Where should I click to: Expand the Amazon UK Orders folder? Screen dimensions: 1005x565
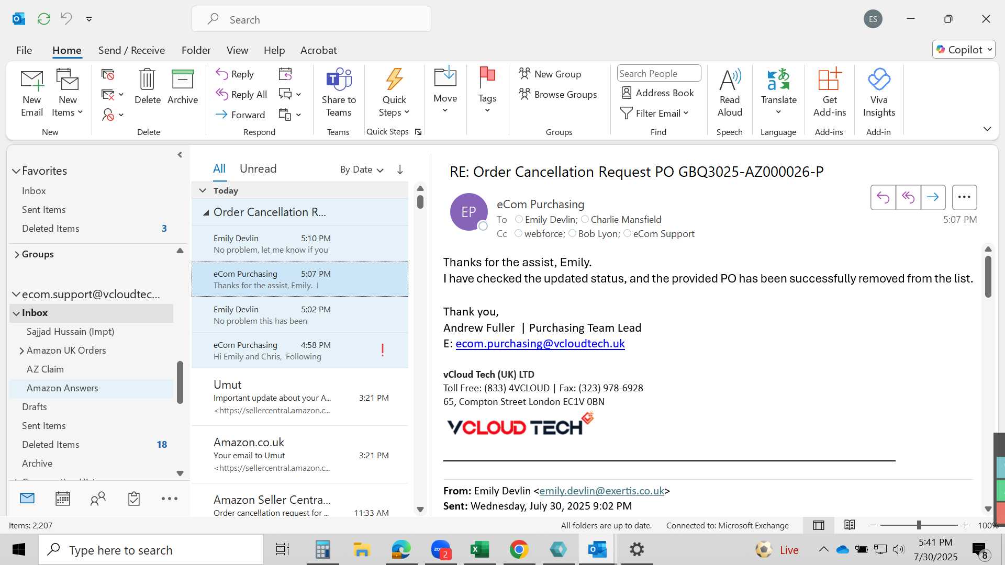coord(21,351)
